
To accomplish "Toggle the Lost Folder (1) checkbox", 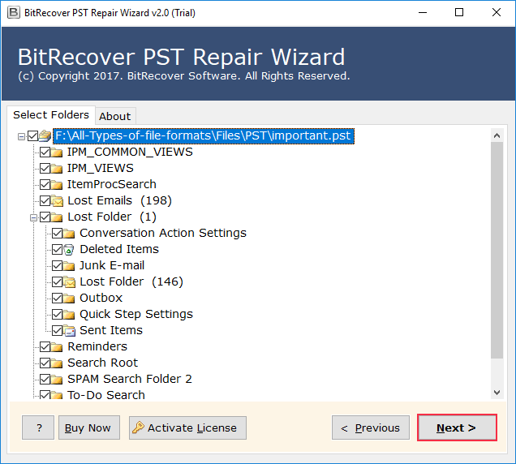I will coord(45,217).
